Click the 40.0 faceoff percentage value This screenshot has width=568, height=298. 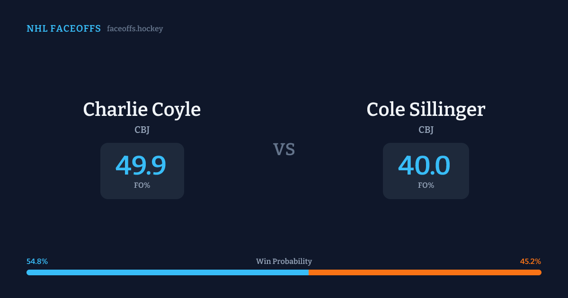tap(424, 166)
